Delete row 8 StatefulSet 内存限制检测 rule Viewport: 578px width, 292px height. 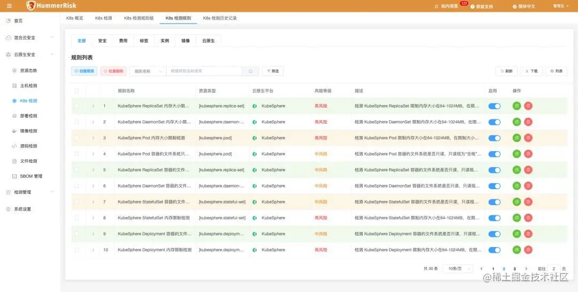(x=528, y=218)
